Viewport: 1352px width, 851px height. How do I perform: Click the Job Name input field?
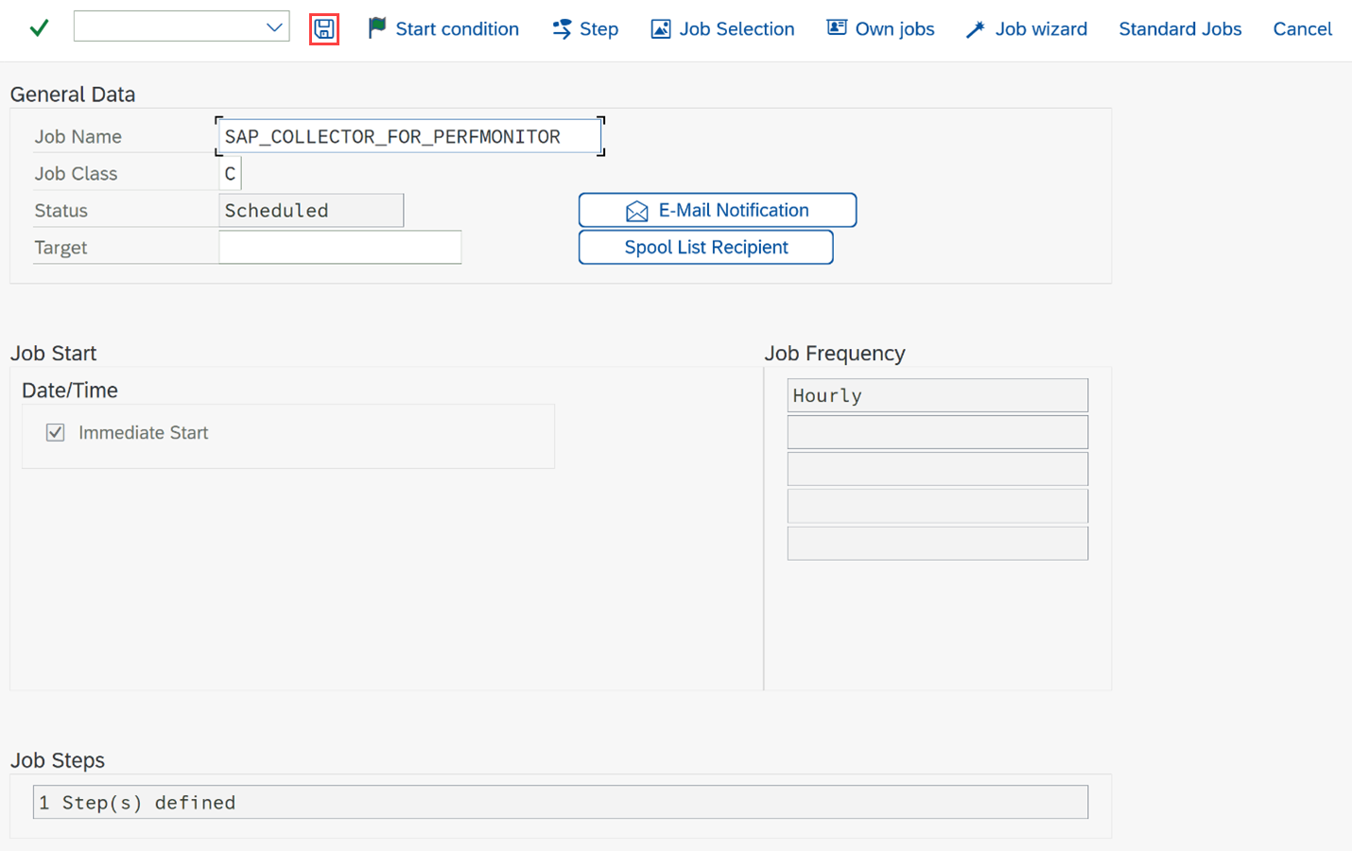point(410,136)
